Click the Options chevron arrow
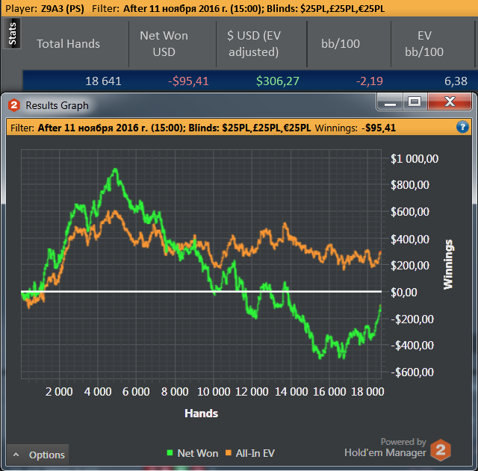The height and width of the screenshot is (471, 478). pyautogui.click(x=16, y=455)
